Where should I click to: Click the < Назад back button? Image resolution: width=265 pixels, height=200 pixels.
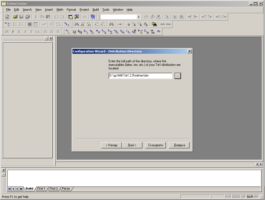[111, 145]
